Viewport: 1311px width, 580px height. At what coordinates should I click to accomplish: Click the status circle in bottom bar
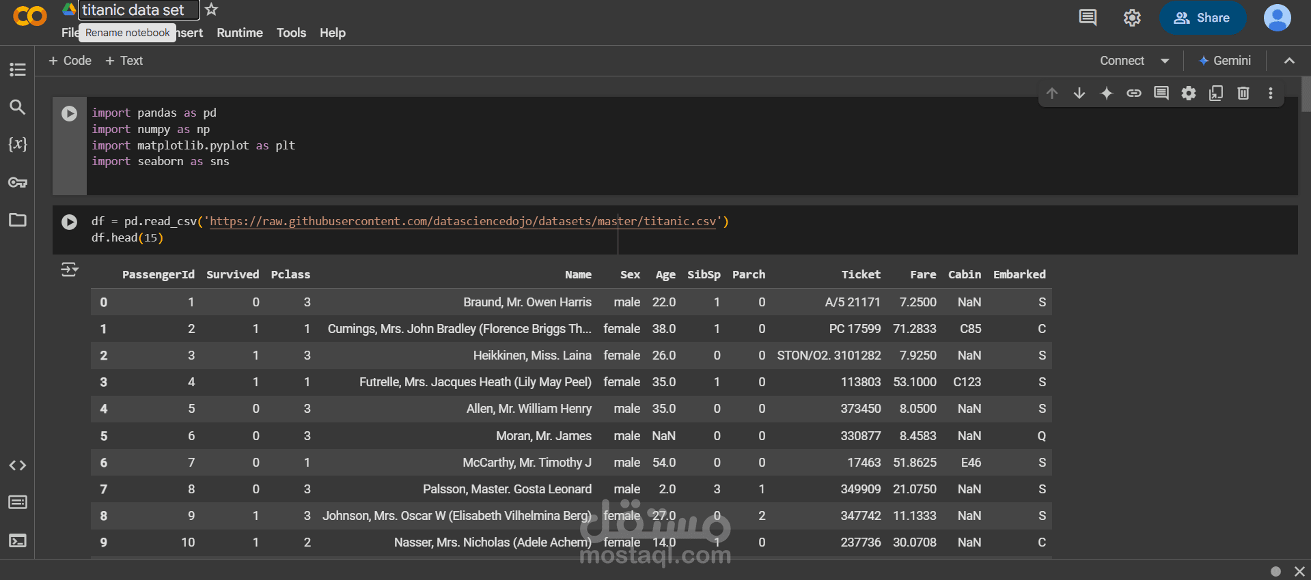pos(1275,571)
